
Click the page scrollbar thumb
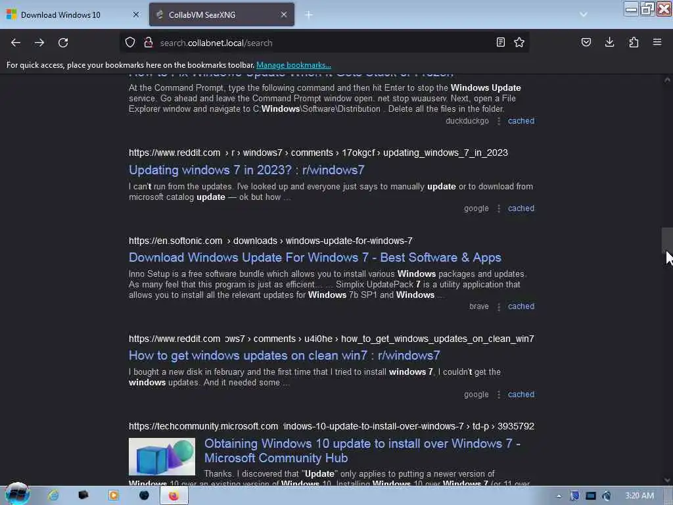point(667,241)
